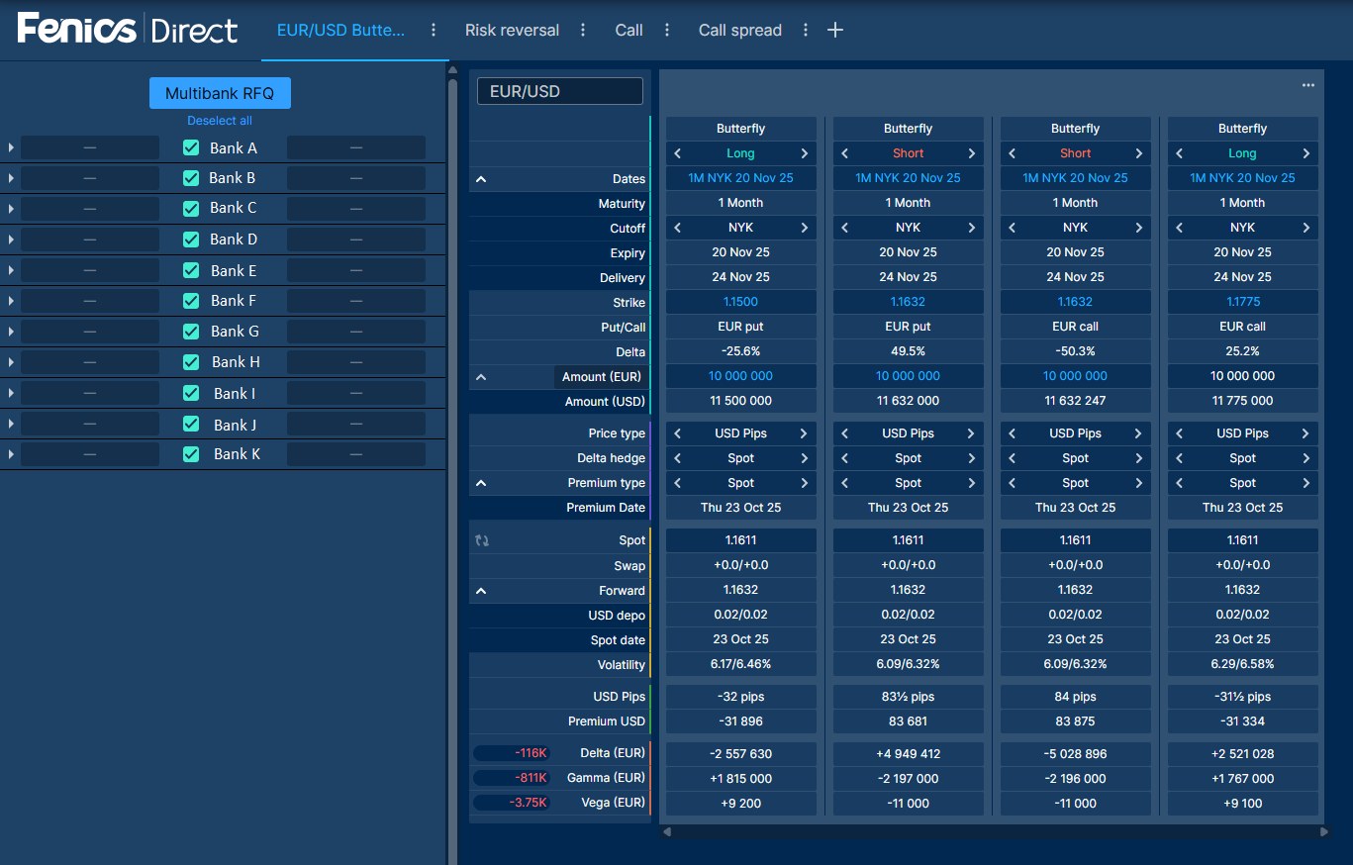
Task: Switch to the Risk reversal tab
Action: click(512, 30)
